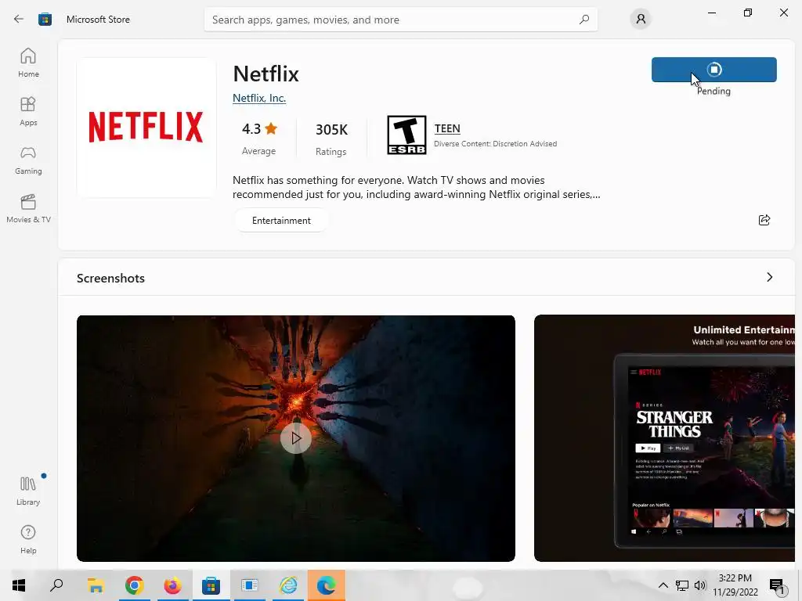This screenshot has height=601, width=802.
Task: Open the Netflix, Inc. publisher link
Action: click(258, 98)
